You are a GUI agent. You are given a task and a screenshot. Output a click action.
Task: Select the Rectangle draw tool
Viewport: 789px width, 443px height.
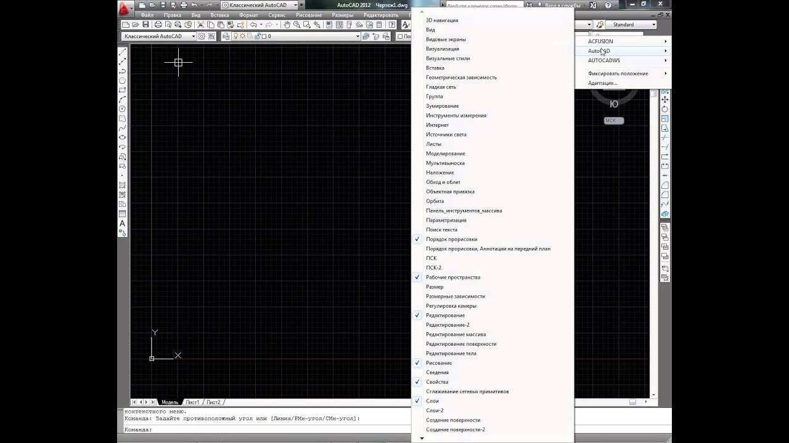[x=122, y=90]
